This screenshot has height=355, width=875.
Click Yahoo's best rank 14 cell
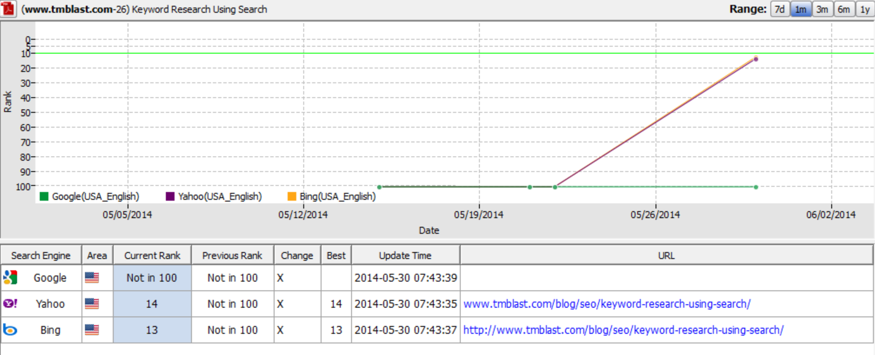pyautogui.click(x=336, y=304)
